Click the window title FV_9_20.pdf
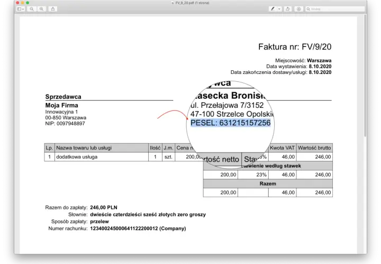 click(192, 3)
